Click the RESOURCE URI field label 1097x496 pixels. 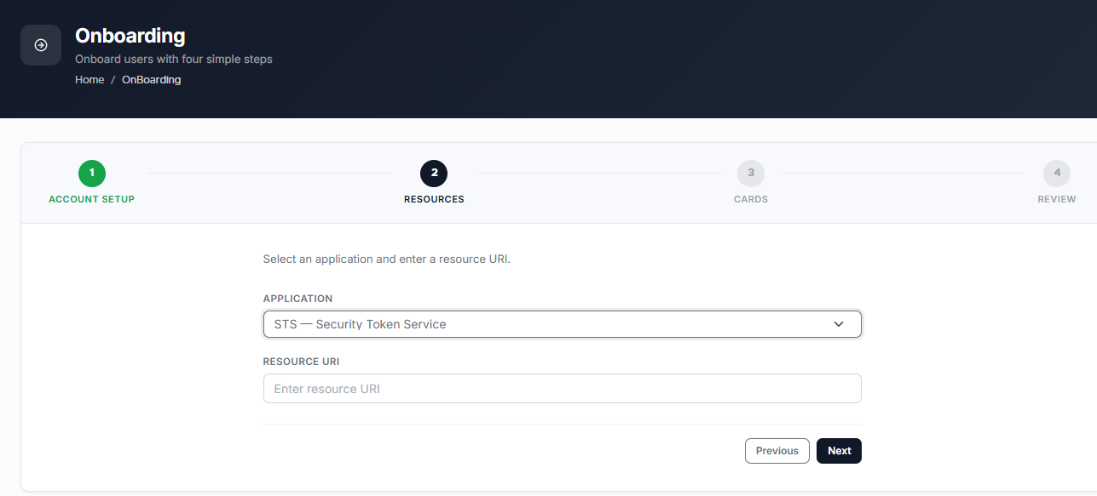click(301, 362)
